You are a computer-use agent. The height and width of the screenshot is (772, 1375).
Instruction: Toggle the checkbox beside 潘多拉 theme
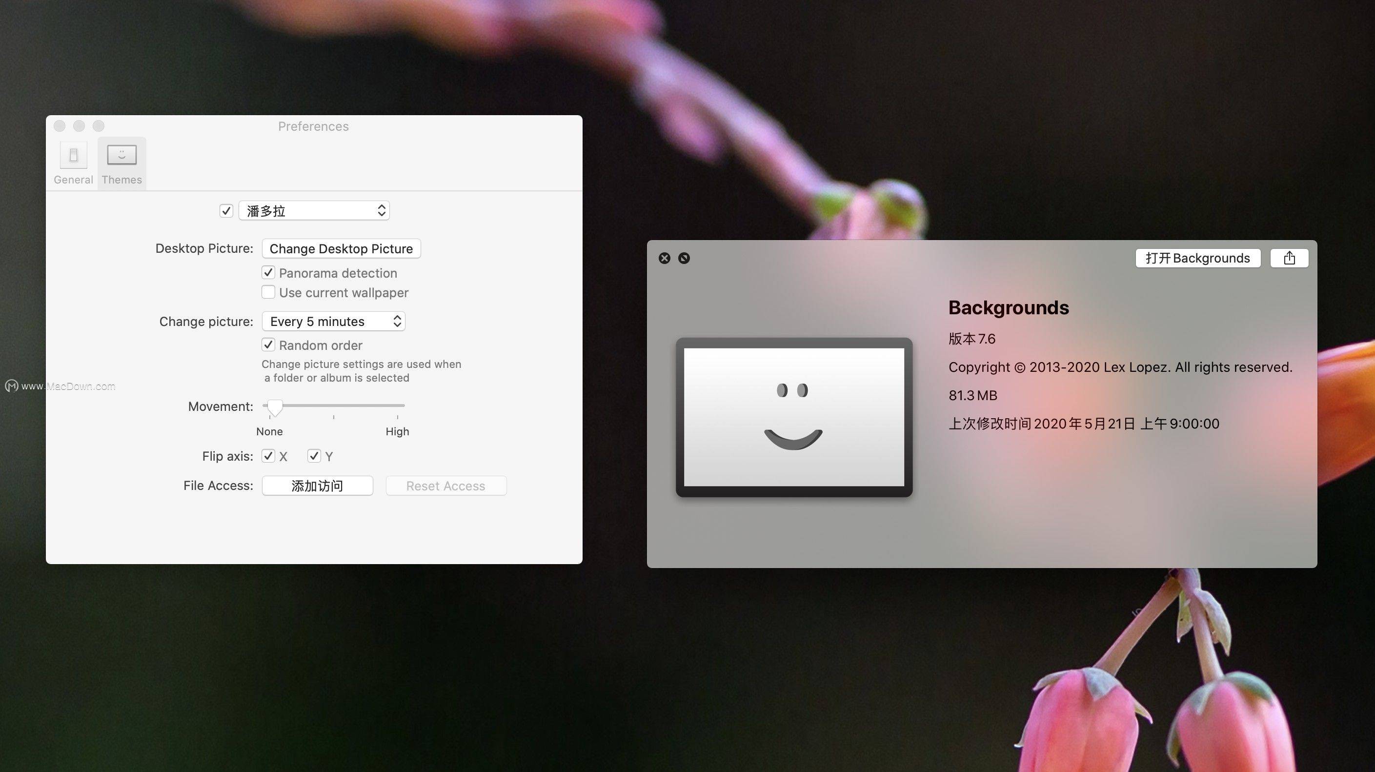[226, 211]
